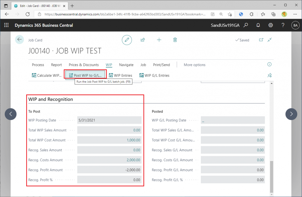Click the page vertical scrollbar thumb
Screen dimensions: 302x197
[x=272, y=177]
